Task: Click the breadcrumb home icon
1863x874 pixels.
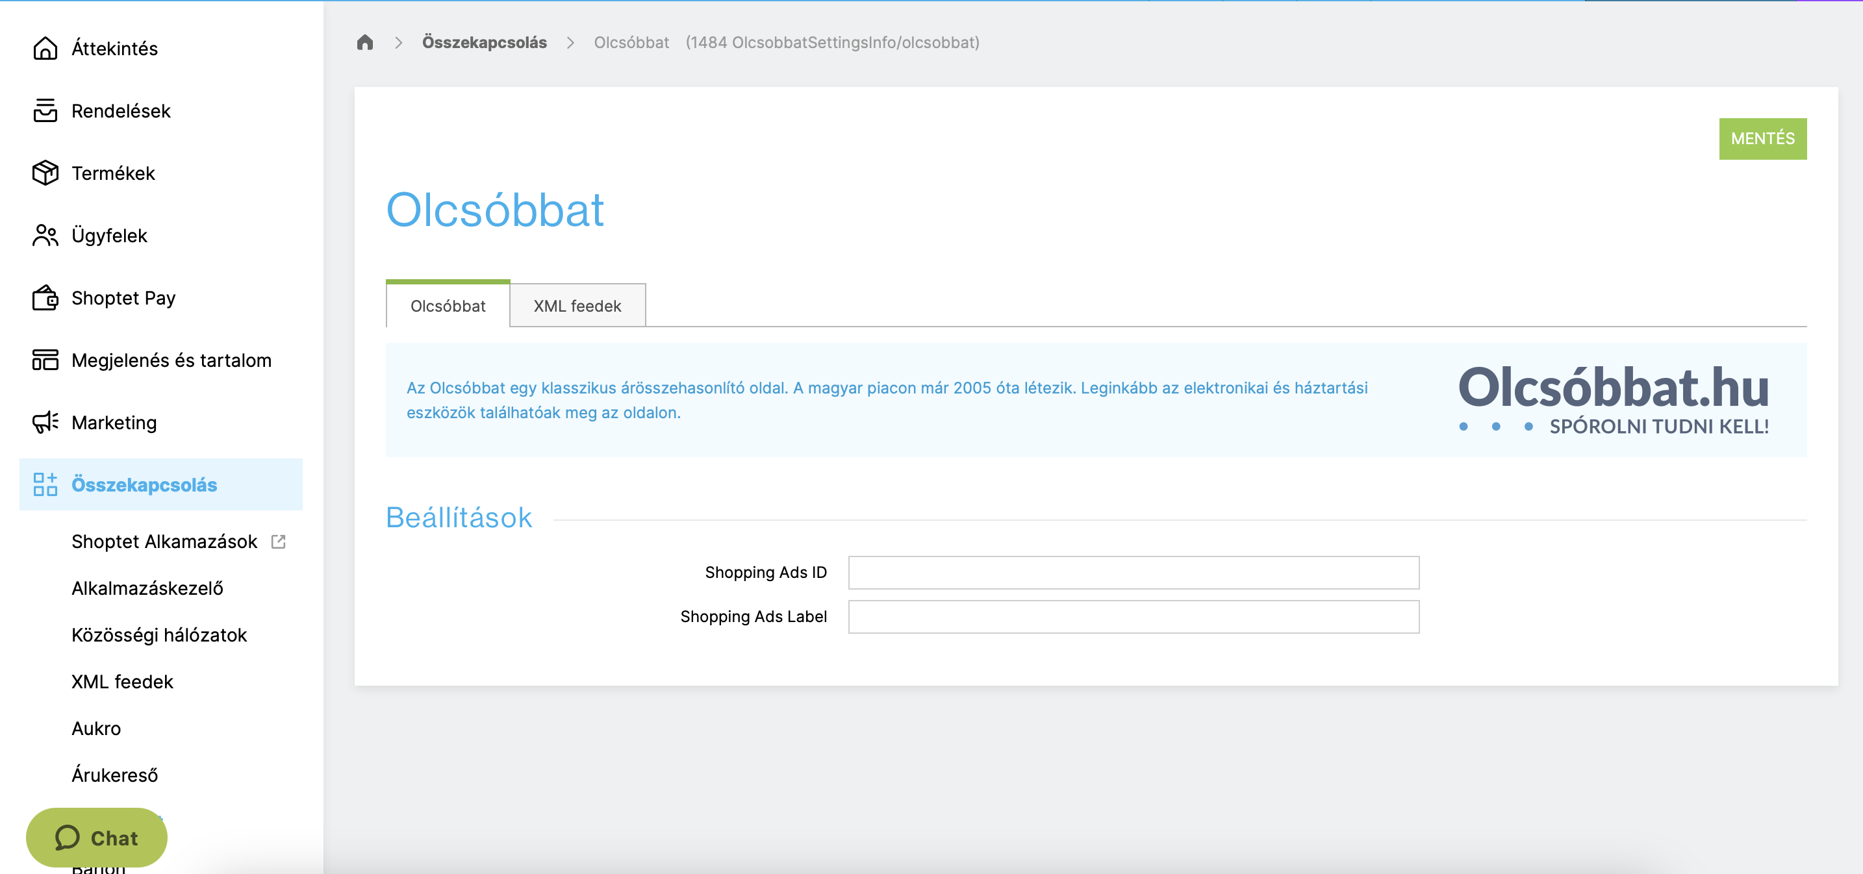Action: pyautogui.click(x=365, y=43)
